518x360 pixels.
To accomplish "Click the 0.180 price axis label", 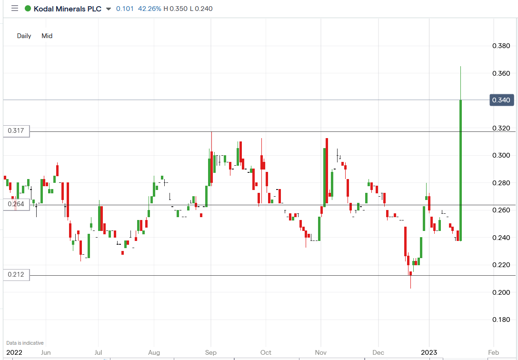I will point(501,320).
